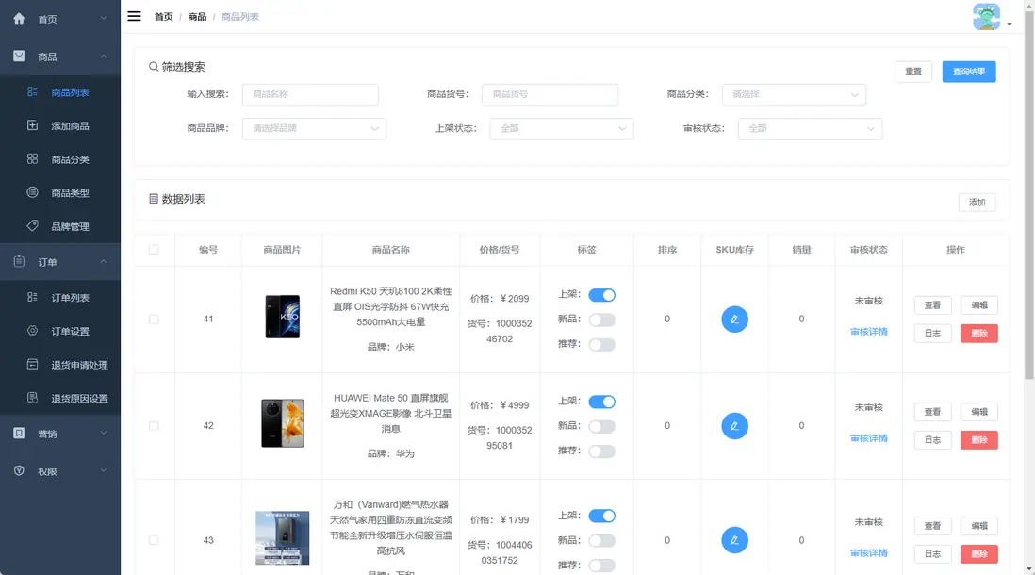Open 添加商品 menu item

pyautogui.click(x=60, y=125)
